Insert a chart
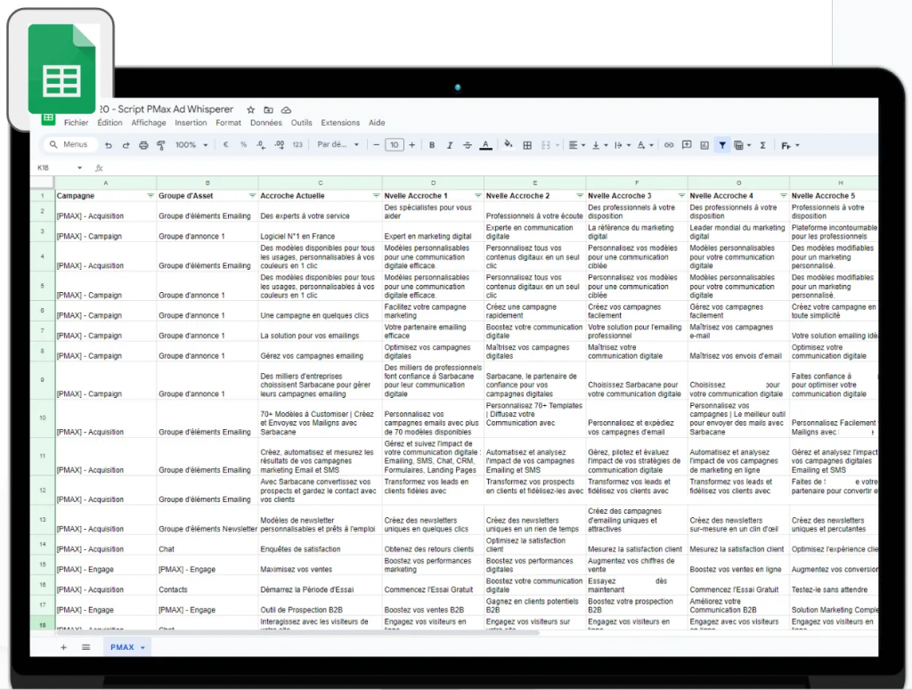 pos(704,145)
